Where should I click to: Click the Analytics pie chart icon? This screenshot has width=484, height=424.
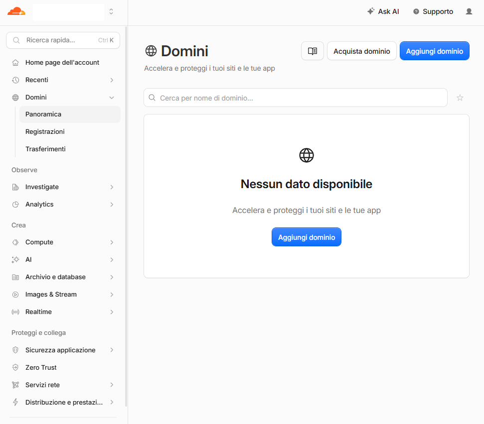pyautogui.click(x=15, y=205)
